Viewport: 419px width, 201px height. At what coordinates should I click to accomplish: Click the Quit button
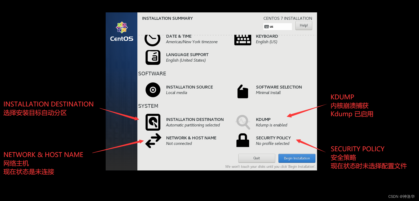(257, 158)
